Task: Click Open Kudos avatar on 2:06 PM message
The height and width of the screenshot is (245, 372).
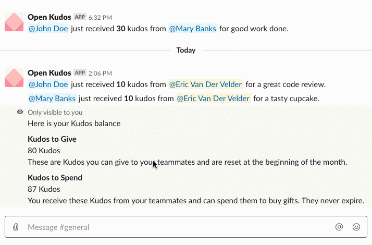Action: (14, 78)
